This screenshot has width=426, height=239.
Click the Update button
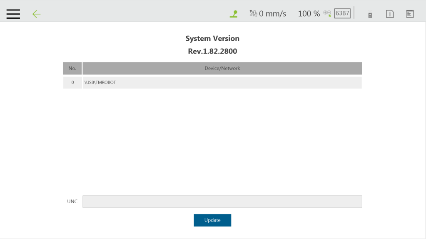(212, 220)
